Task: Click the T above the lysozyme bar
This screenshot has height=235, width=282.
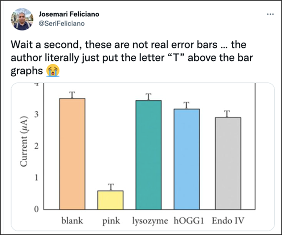Action: pyautogui.click(x=148, y=97)
